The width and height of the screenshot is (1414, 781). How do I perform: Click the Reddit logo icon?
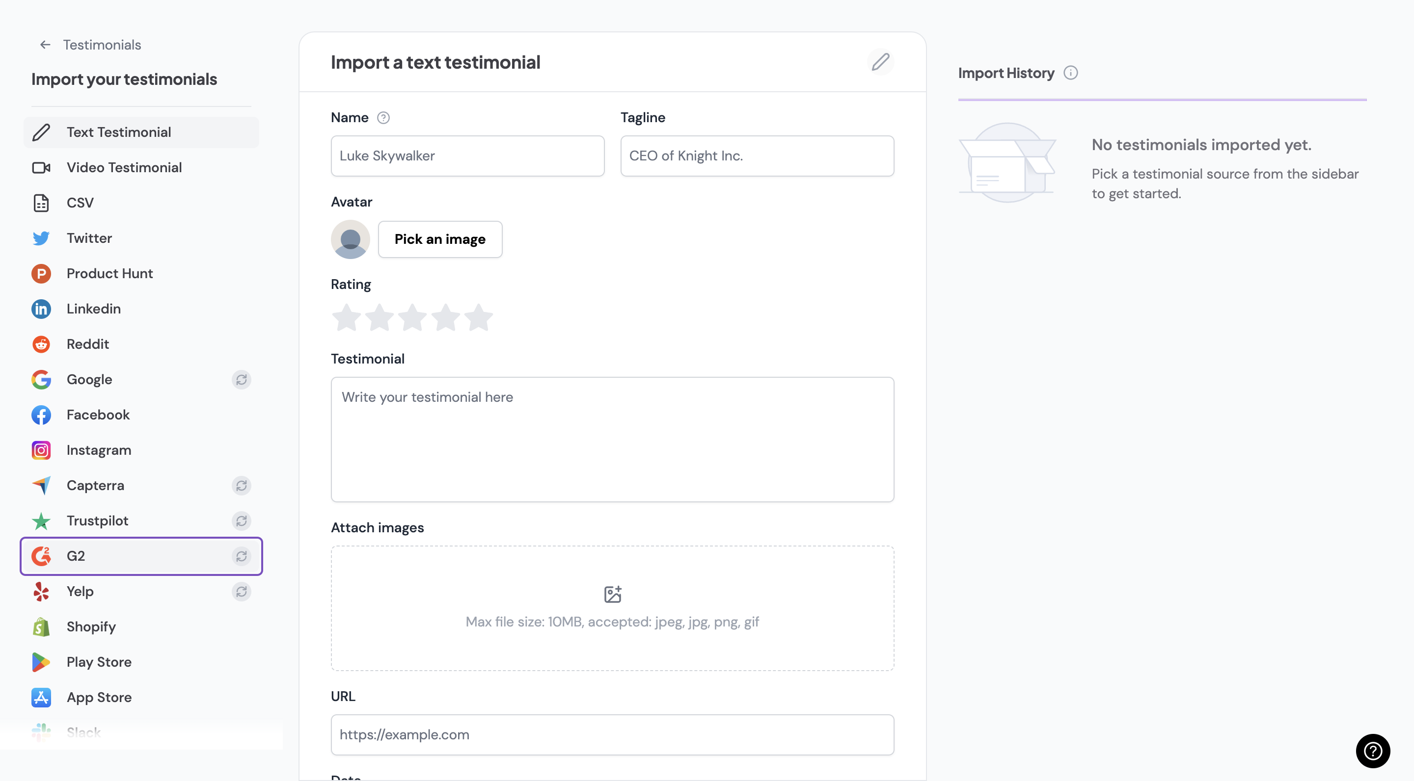(x=41, y=344)
